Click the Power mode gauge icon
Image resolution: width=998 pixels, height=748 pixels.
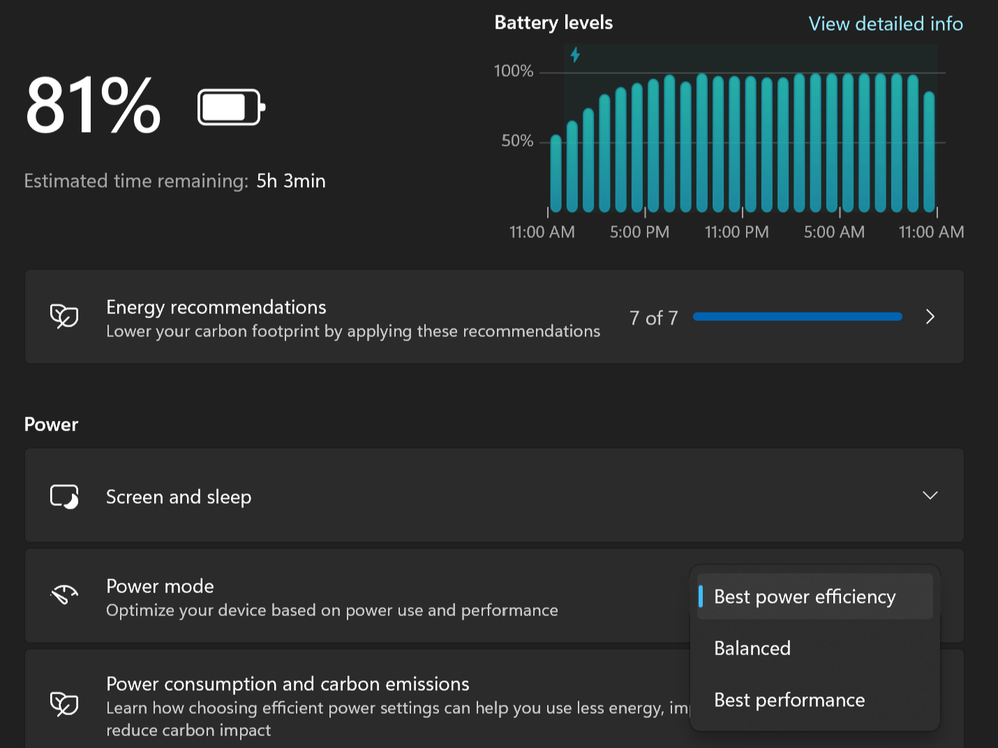[64, 594]
